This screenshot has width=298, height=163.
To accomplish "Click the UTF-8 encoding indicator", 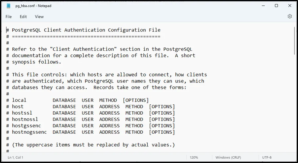I will pos(267,158).
